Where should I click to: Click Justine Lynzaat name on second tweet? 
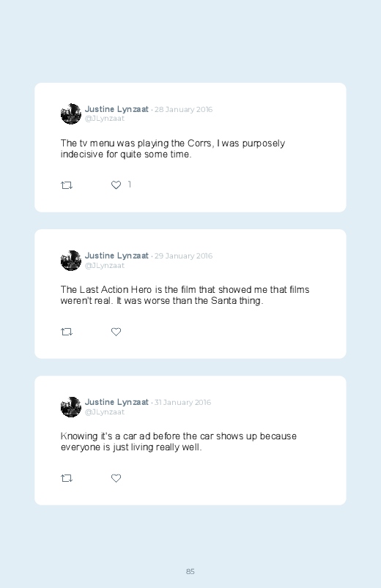pos(116,256)
